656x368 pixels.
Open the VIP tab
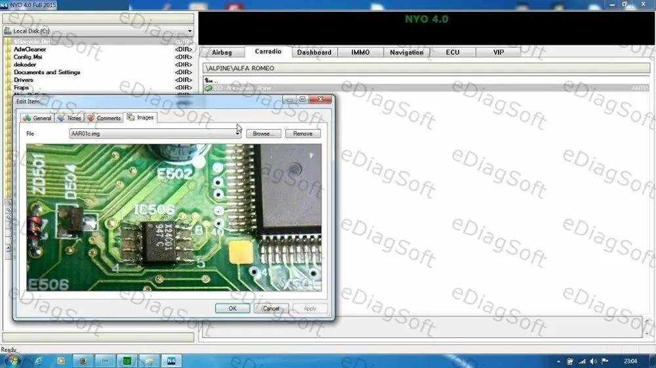pos(499,52)
